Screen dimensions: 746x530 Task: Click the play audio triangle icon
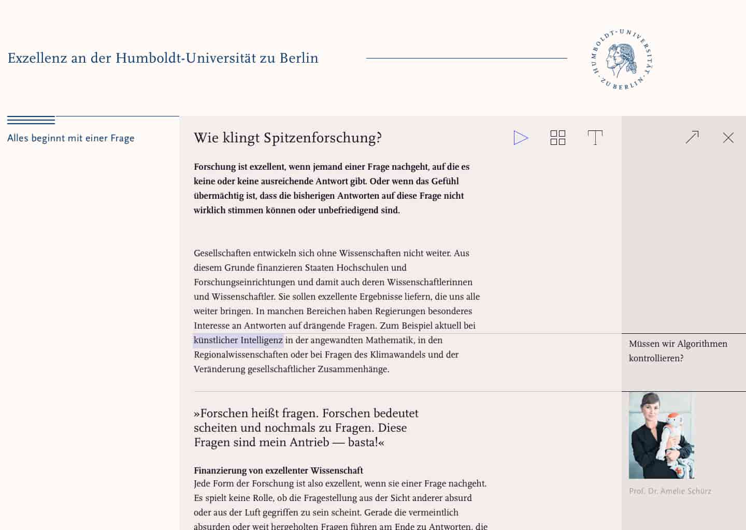point(521,138)
